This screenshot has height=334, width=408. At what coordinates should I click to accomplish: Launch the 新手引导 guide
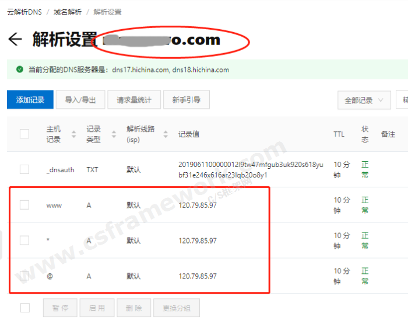pos(187,100)
